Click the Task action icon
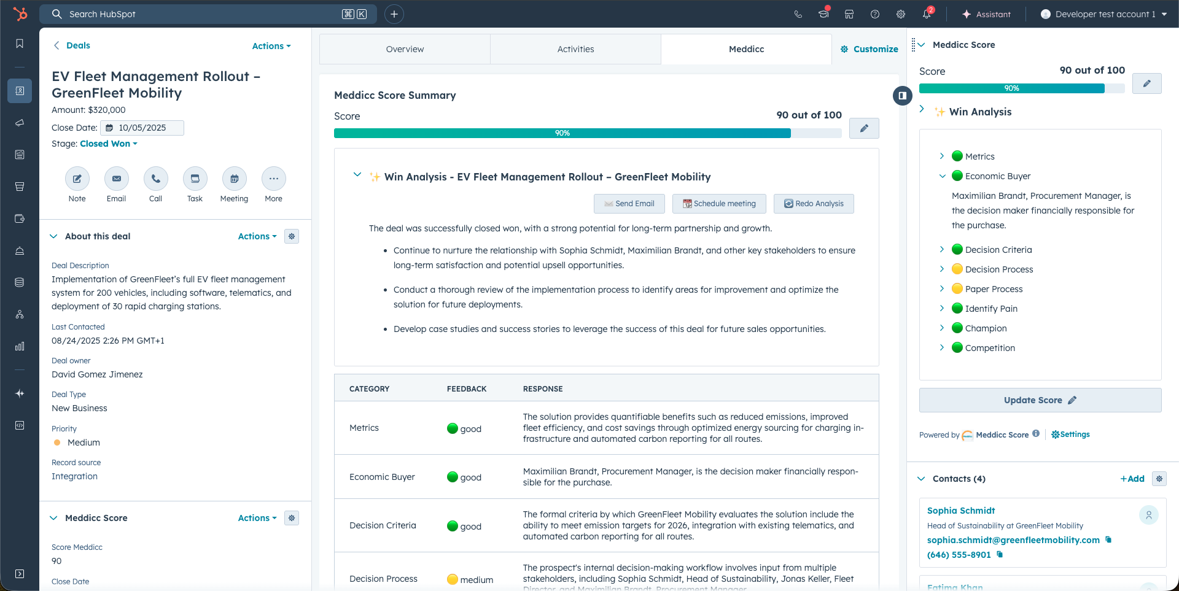Viewport: 1179px width, 591px height. 195,179
